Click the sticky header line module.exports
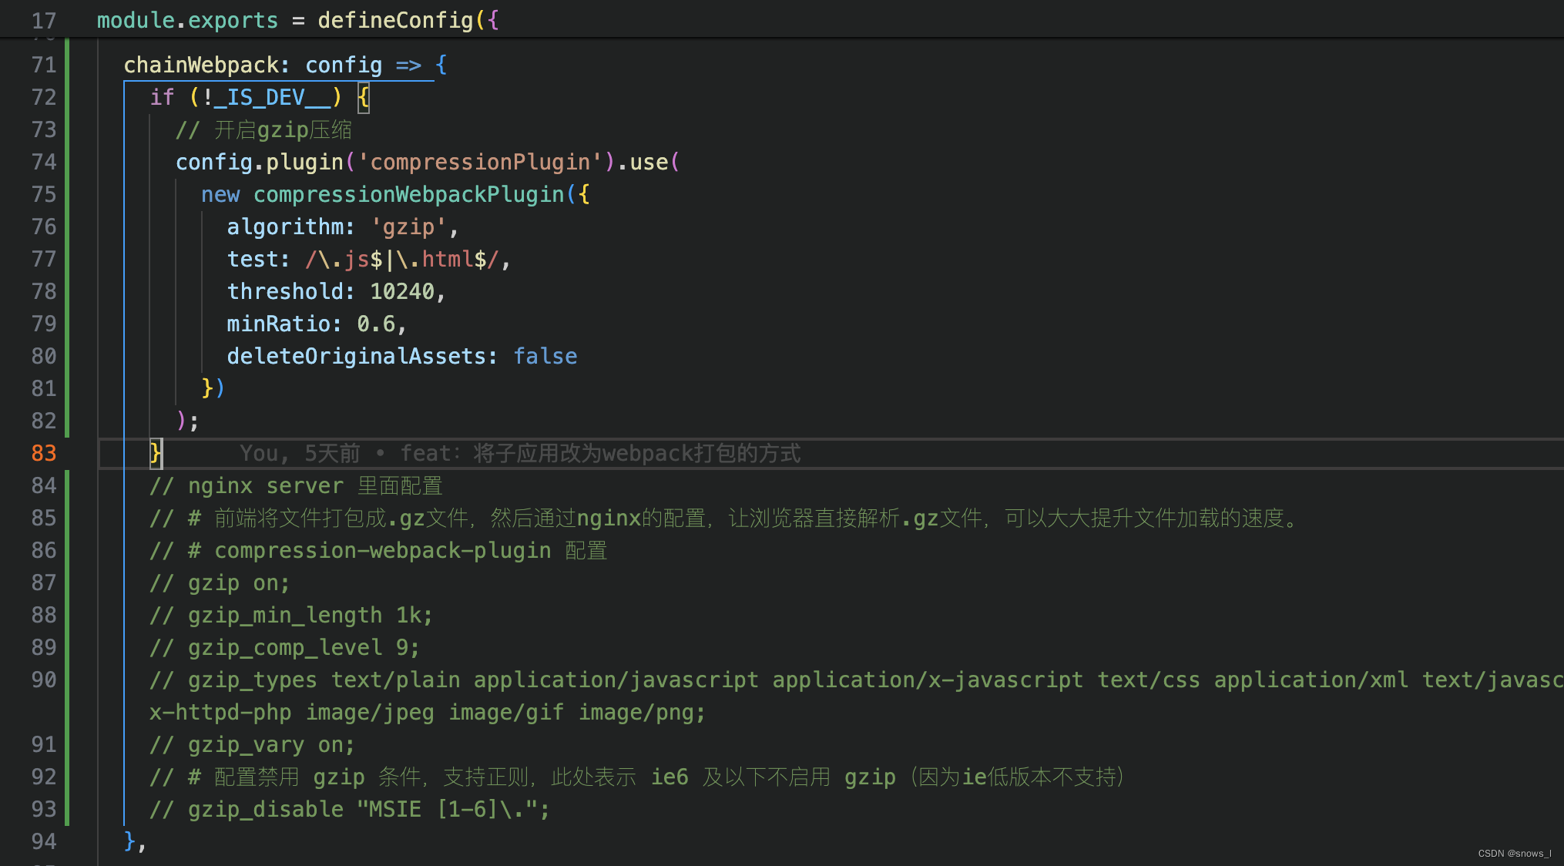Screen dimensions: 1564x866 point(187,20)
